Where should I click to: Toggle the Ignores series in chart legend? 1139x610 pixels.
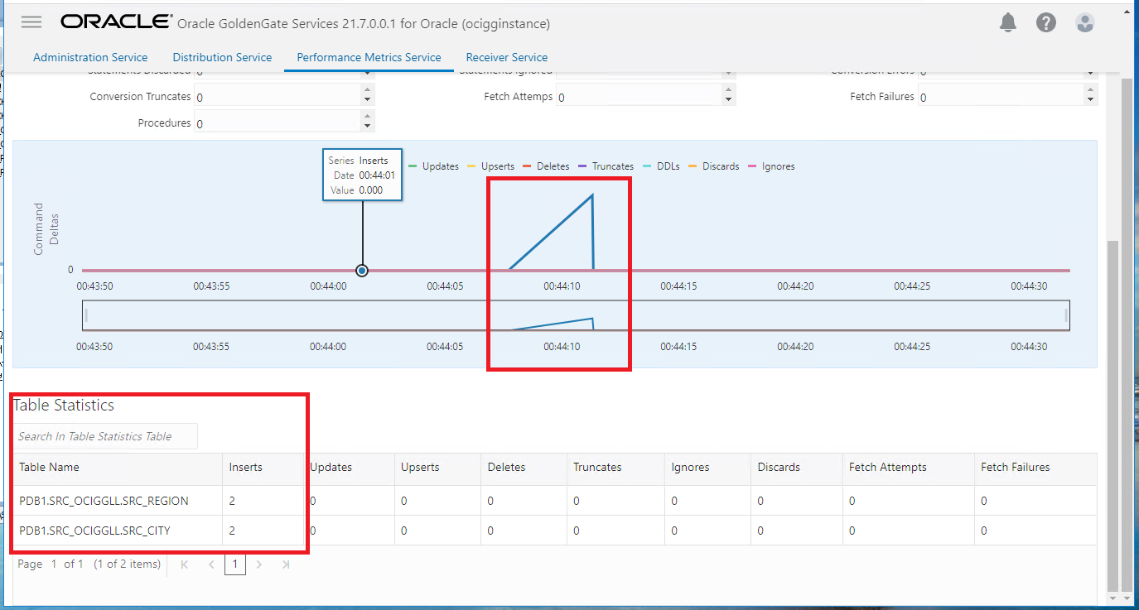click(x=771, y=166)
